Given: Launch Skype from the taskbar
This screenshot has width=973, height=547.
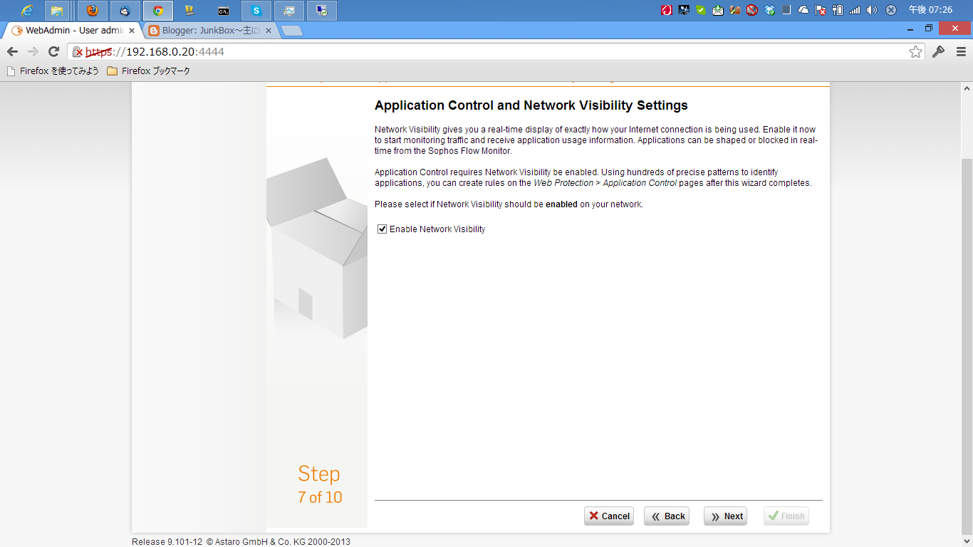Looking at the screenshot, I should 255,10.
